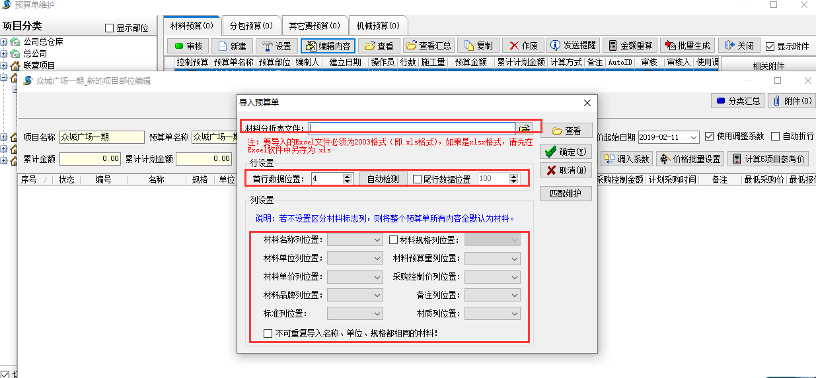The height and width of the screenshot is (378, 816).
Task: Confirm with 确定(Y) button
Action: click(x=566, y=152)
